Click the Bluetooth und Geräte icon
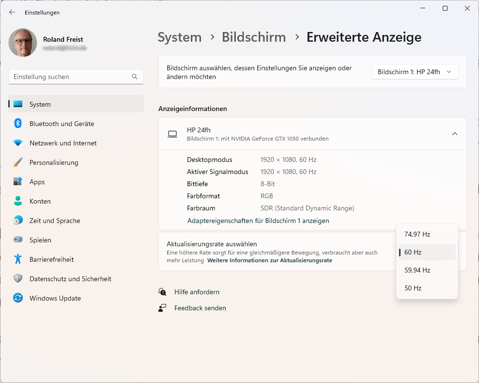This screenshot has width=479, height=383. [18, 124]
